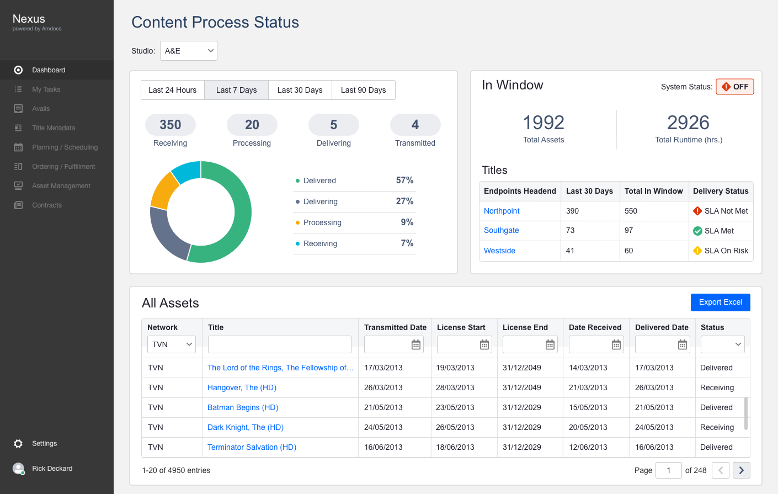Open the Network TVN filter dropdown
Viewport: 778px width, 494px height.
click(x=172, y=344)
